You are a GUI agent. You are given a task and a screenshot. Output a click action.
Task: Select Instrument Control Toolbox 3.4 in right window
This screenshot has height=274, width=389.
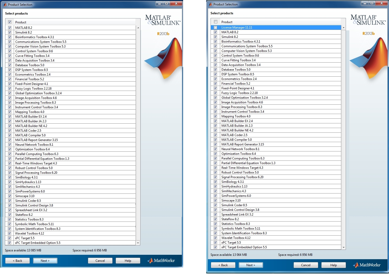(276, 112)
